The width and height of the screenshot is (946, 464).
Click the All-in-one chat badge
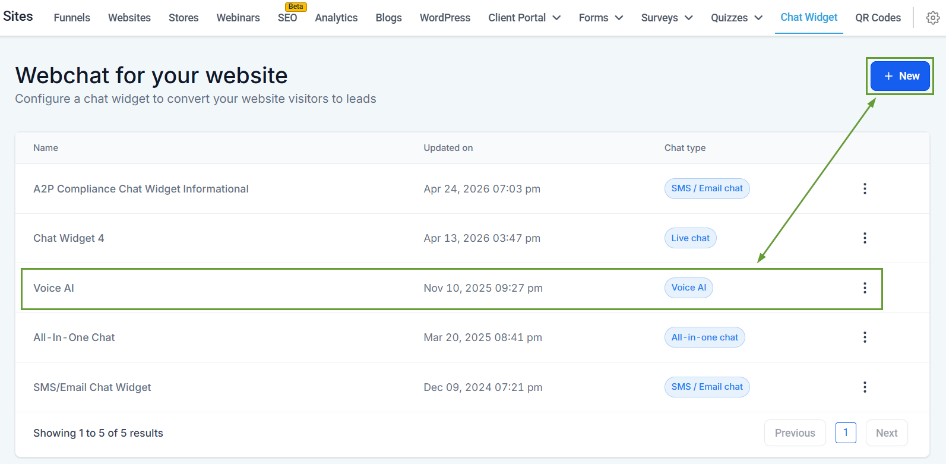[704, 337]
